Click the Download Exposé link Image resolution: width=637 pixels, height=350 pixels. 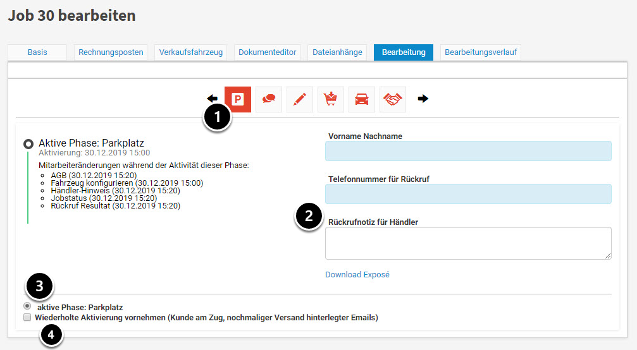click(357, 275)
